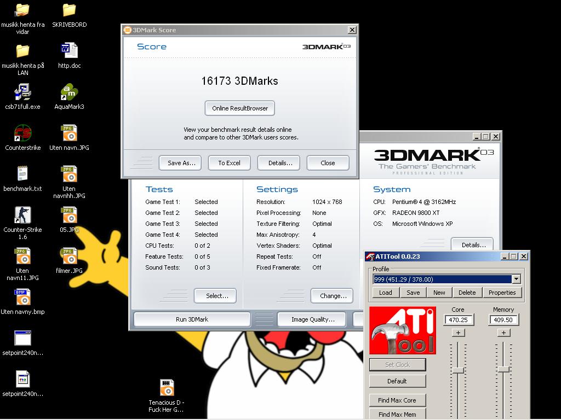The width and height of the screenshot is (561, 420).
Task: Open the filmer.JPG image file
Action: pos(69,256)
